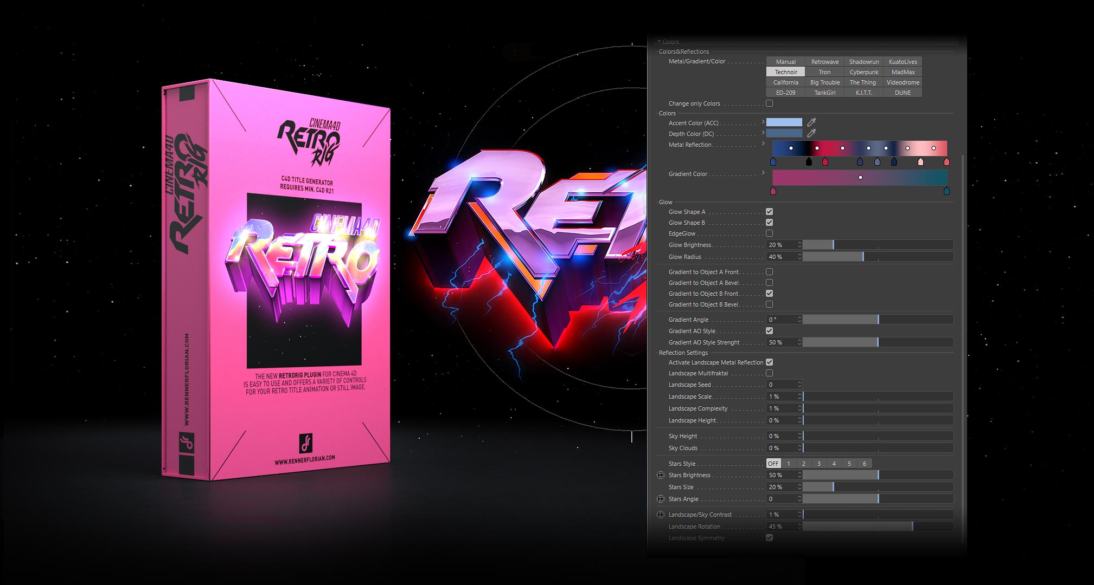Click the Stars Size value field
Viewport: 1094px width, 585px height.
(781, 486)
